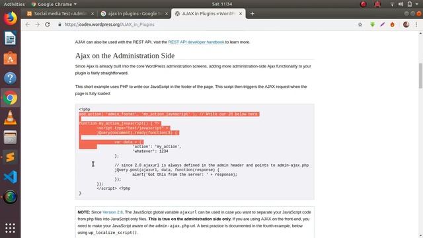
Task: Click the '// since 2.8 ajaxurl' comment line
Action: [211, 165]
